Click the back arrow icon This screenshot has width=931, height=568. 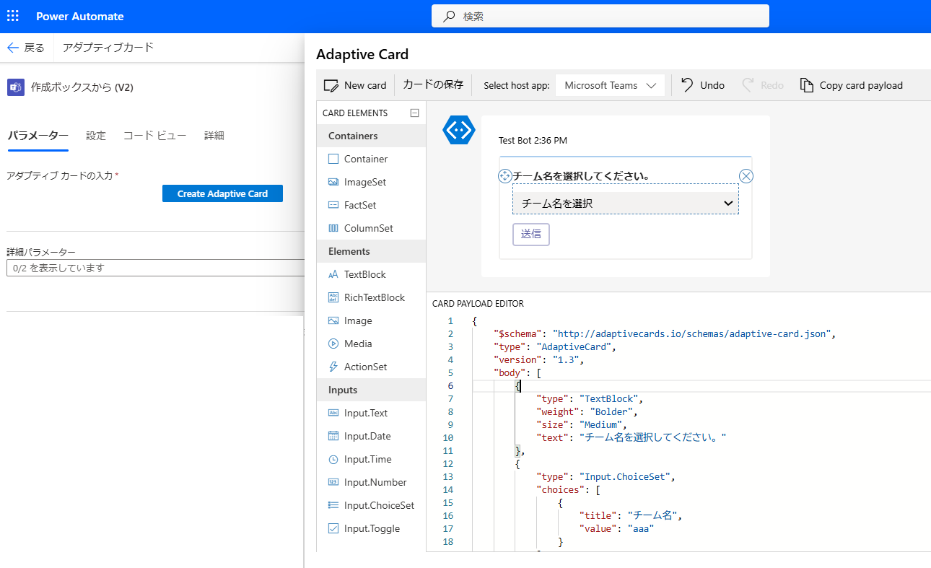point(12,48)
